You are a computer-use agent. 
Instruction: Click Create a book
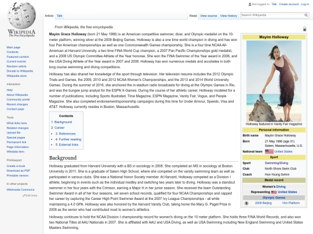click(x=16, y=166)
